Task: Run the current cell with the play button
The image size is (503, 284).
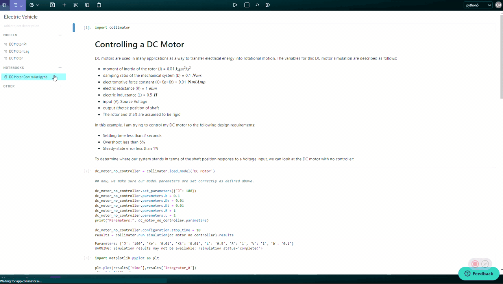Action: [x=235, y=5]
